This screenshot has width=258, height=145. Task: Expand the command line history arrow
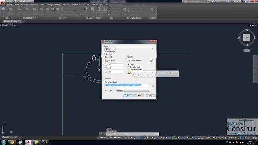(x=158, y=134)
